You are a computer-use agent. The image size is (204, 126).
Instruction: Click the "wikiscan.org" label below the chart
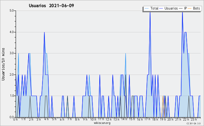click(x=102, y=123)
